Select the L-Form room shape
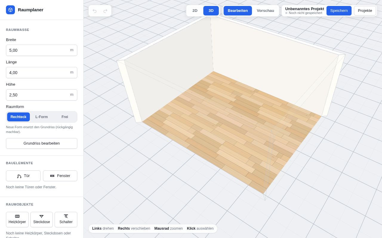The height and width of the screenshot is (238, 382). (41, 117)
